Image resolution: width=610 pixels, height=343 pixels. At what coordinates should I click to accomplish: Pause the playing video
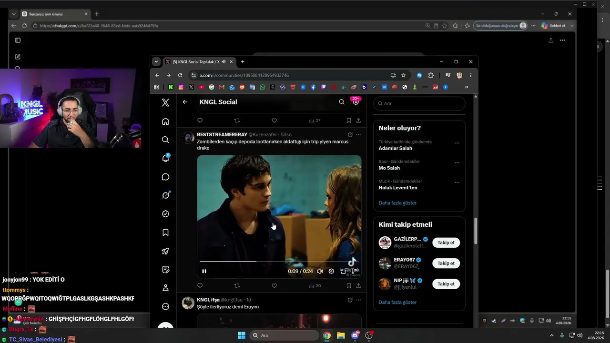pyautogui.click(x=204, y=271)
